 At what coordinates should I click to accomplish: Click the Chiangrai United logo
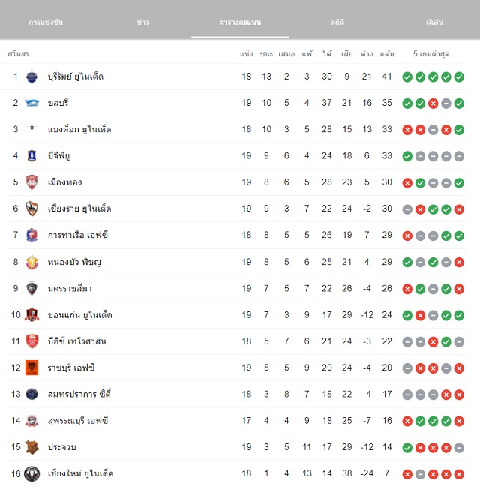pos(31,209)
